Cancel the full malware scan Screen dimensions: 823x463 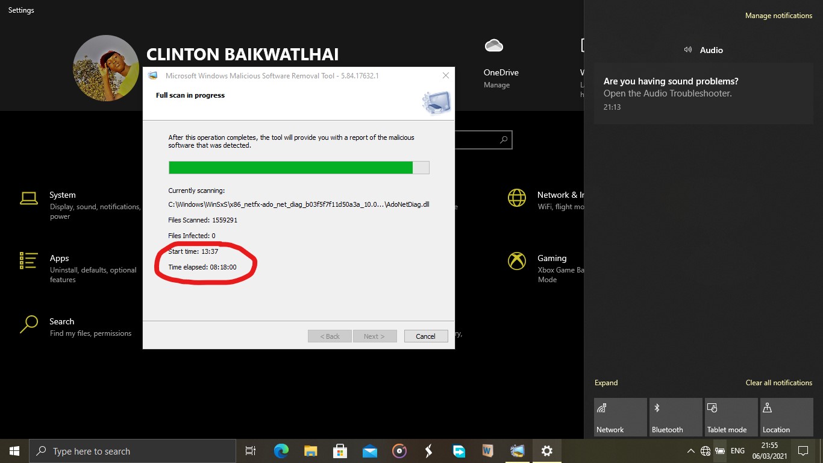[426, 336]
